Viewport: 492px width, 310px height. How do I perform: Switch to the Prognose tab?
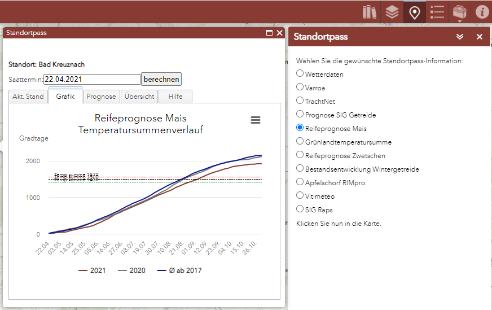pyautogui.click(x=101, y=97)
